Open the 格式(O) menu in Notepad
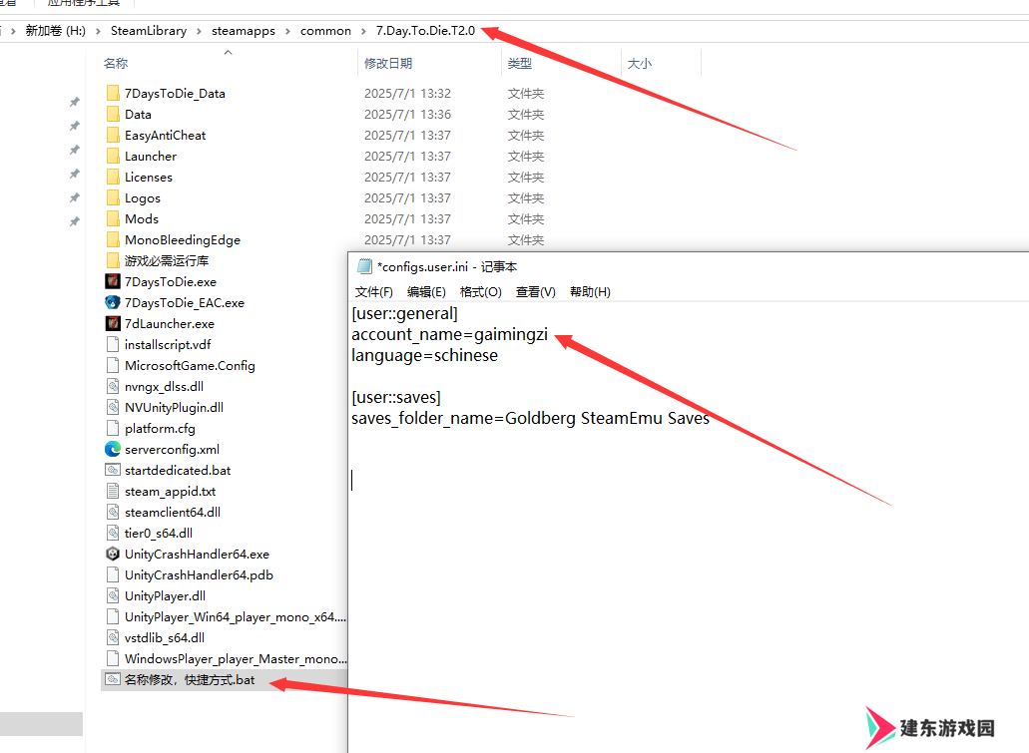This screenshot has width=1029, height=753. [x=480, y=292]
